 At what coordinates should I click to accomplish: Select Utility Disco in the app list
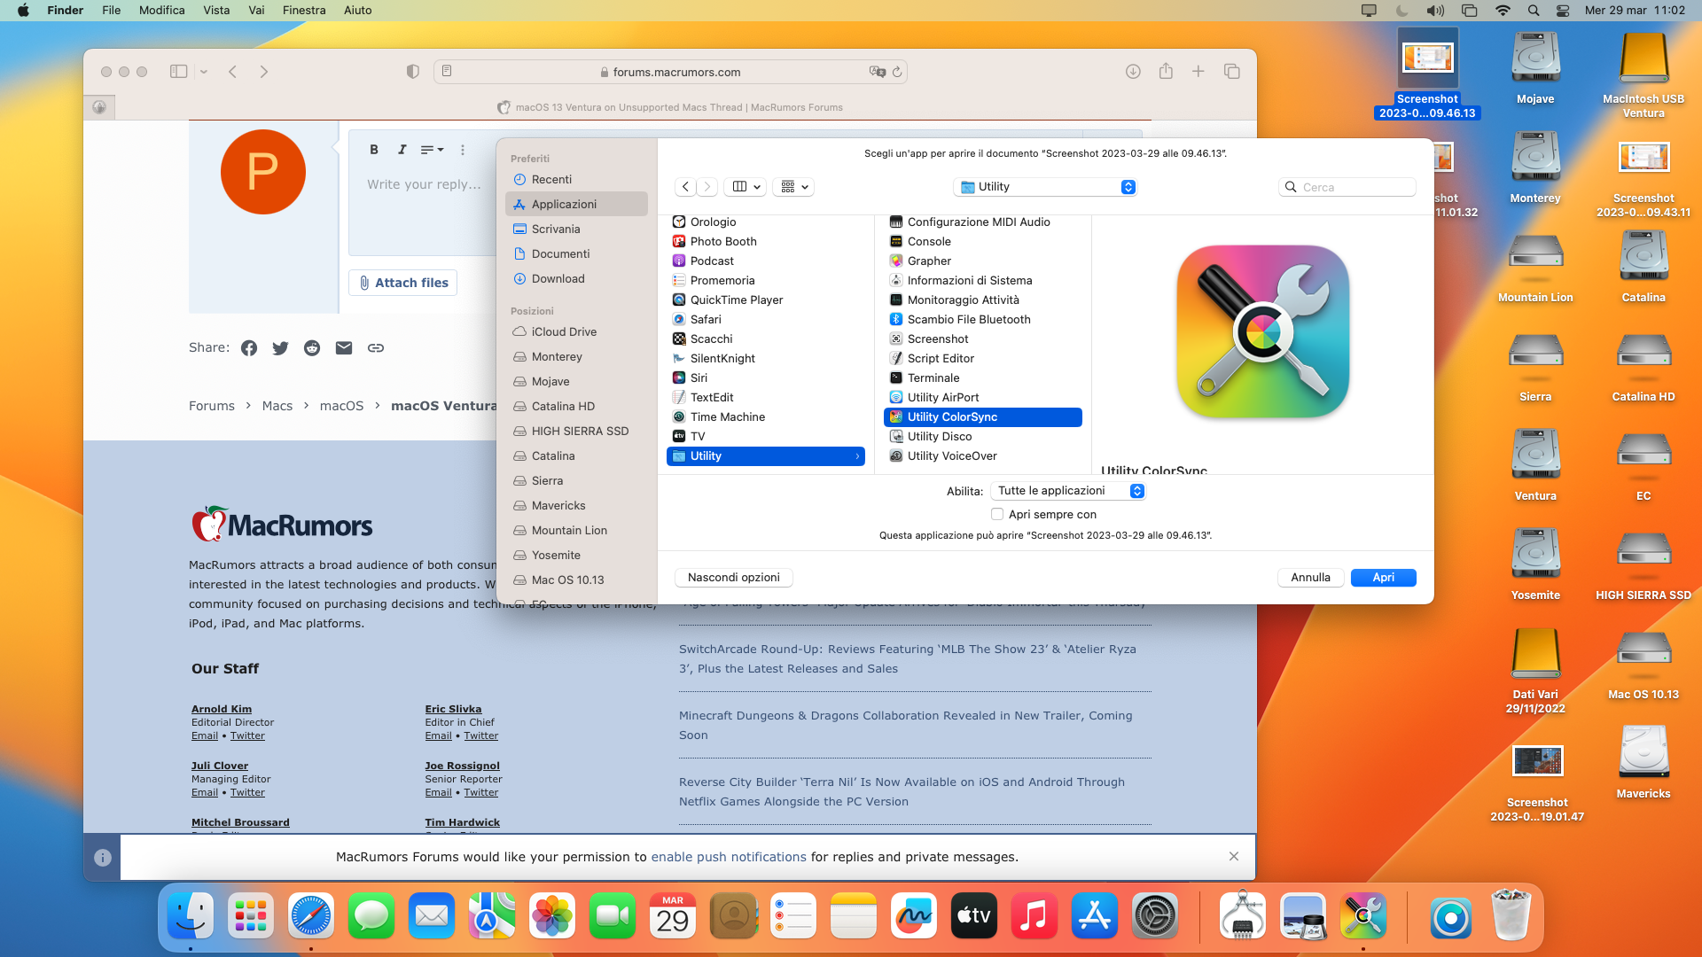[939, 436]
